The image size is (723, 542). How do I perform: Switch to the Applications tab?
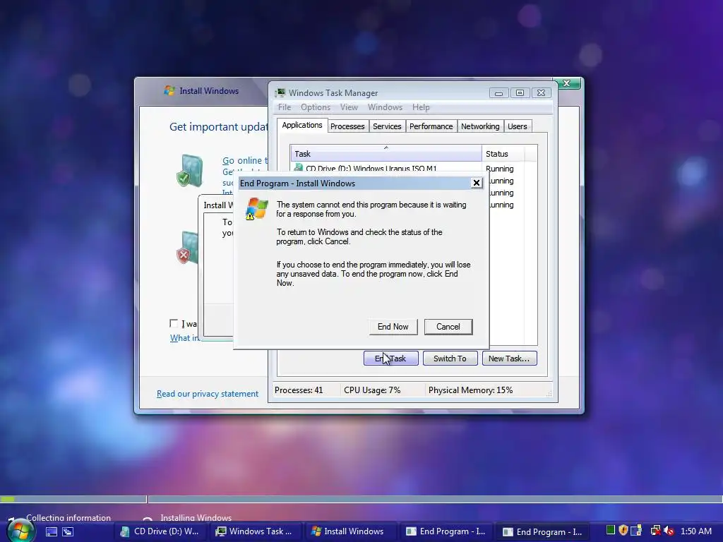coord(302,126)
